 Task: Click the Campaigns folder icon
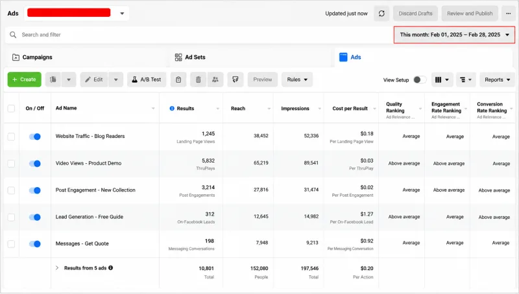[x=16, y=57]
